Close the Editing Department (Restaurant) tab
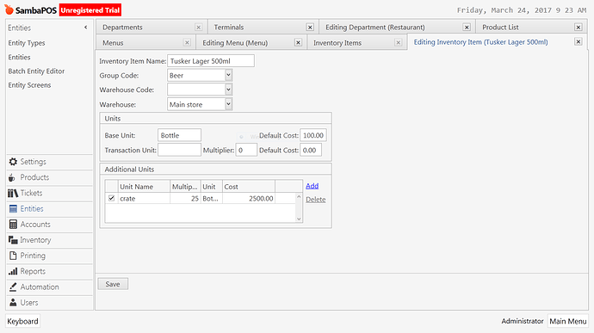 pyautogui.click(x=467, y=28)
